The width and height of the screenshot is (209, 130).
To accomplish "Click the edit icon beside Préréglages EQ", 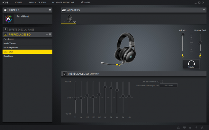I will [x=65, y=74].
